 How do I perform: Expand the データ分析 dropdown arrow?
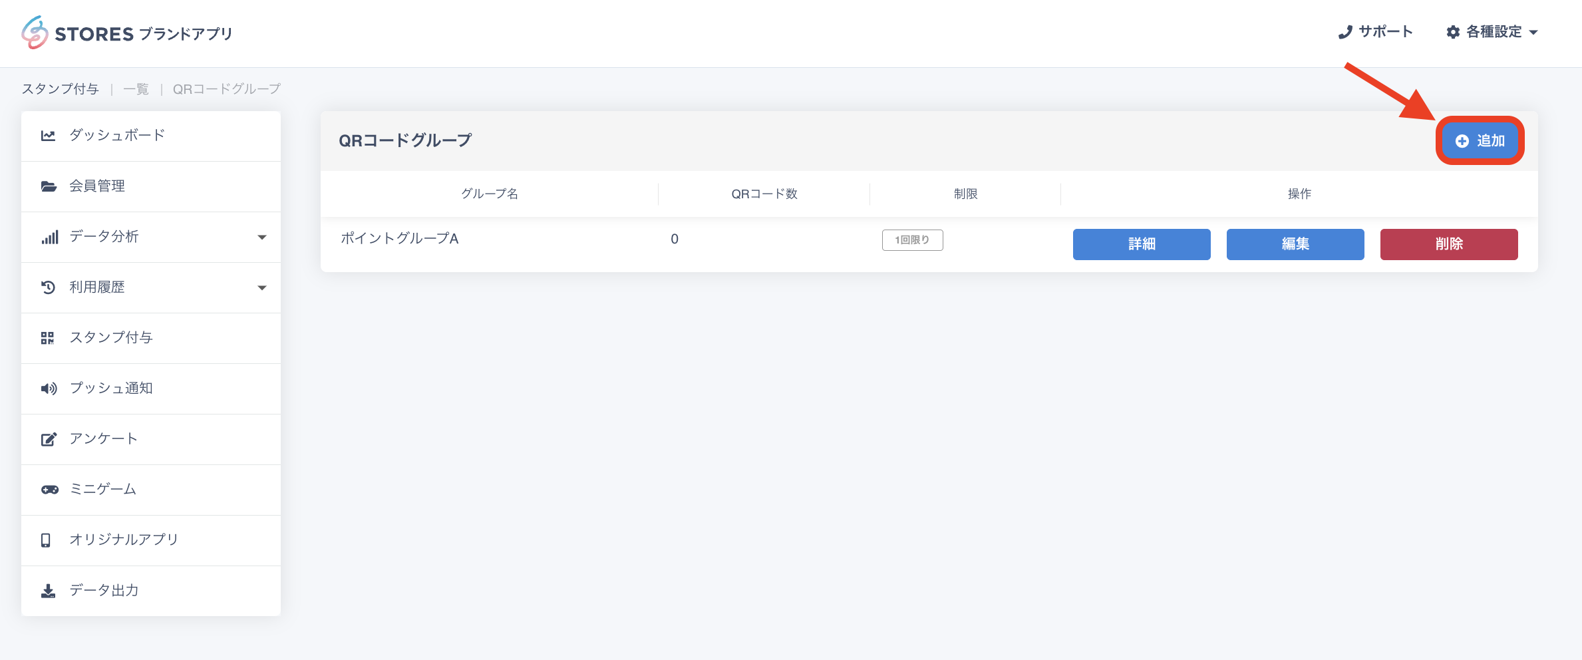(262, 237)
